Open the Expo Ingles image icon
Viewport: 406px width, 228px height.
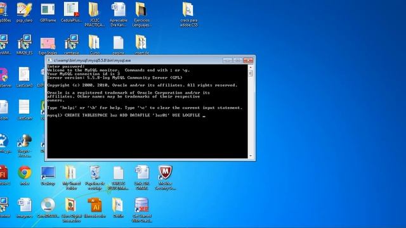48,44
